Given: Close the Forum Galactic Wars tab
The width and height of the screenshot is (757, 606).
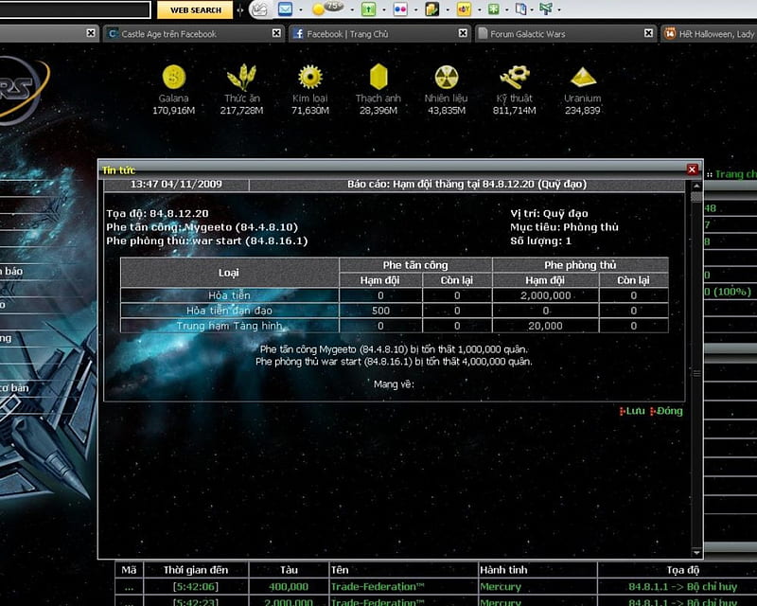Looking at the screenshot, I should [648, 33].
